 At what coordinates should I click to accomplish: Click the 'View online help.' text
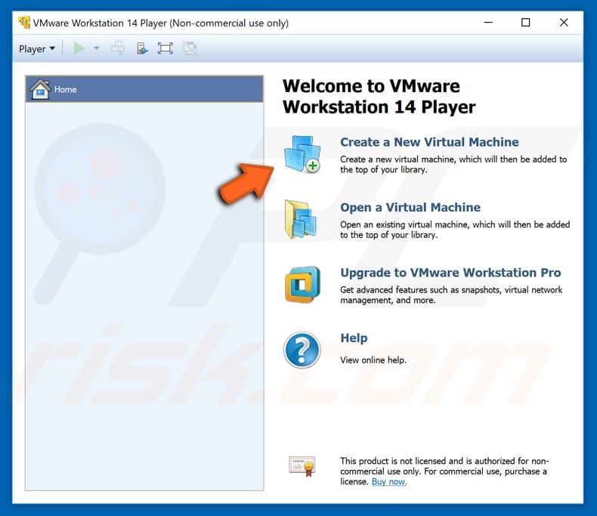tap(373, 360)
